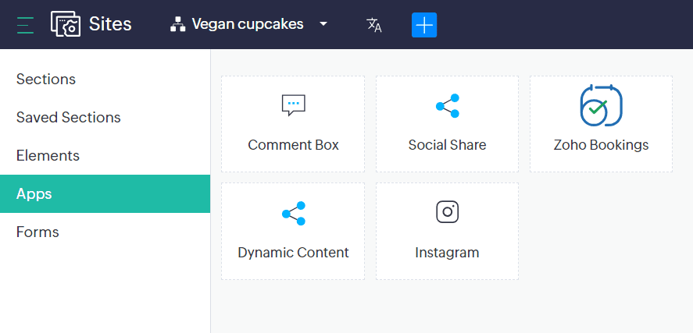
Task: Open the Forms tab in sidebar
Action: [38, 232]
